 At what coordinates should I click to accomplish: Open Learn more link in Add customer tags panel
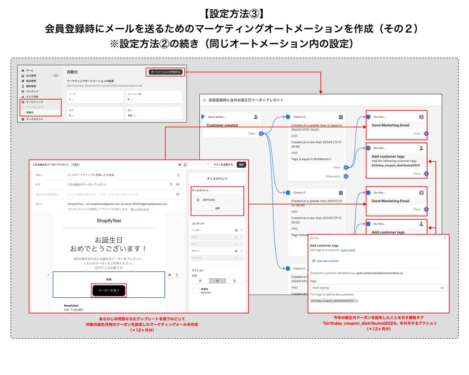click(348, 250)
